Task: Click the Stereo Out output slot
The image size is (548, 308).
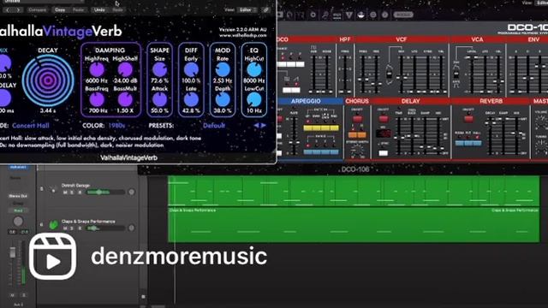Action: pos(18,196)
